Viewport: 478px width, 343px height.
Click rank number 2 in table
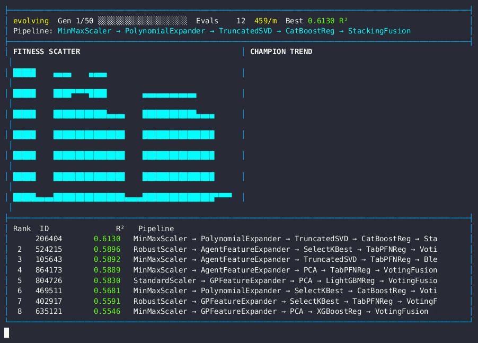pyautogui.click(x=20, y=249)
